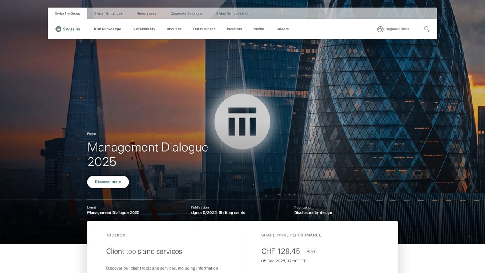Viewport: 485px width, 273px height.
Task: Click the TOOLBOX label
Action: [116, 235]
